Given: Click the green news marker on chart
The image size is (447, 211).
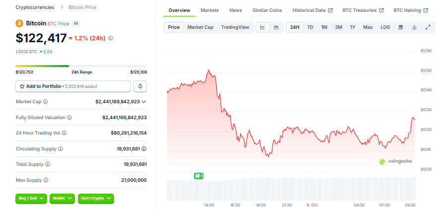Looking at the screenshot, I should pos(198,176).
